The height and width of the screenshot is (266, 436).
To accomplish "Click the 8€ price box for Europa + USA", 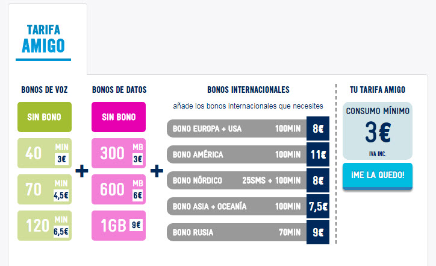I will 318,128.
